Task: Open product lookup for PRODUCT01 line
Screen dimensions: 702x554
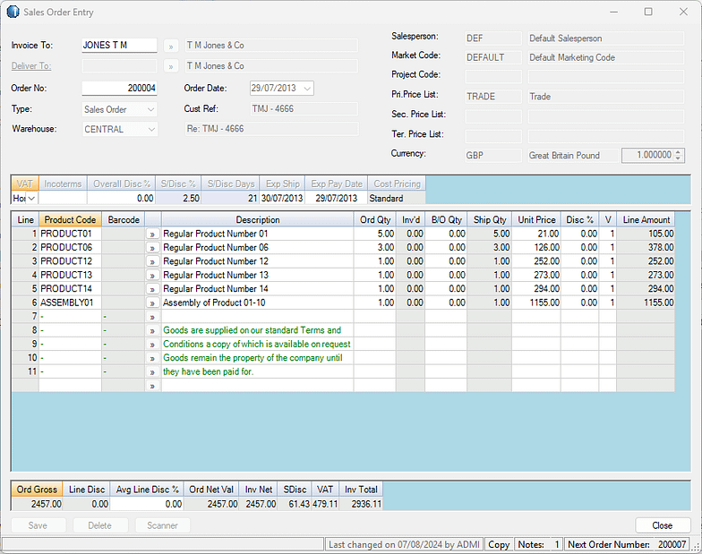Action: coord(152,234)
